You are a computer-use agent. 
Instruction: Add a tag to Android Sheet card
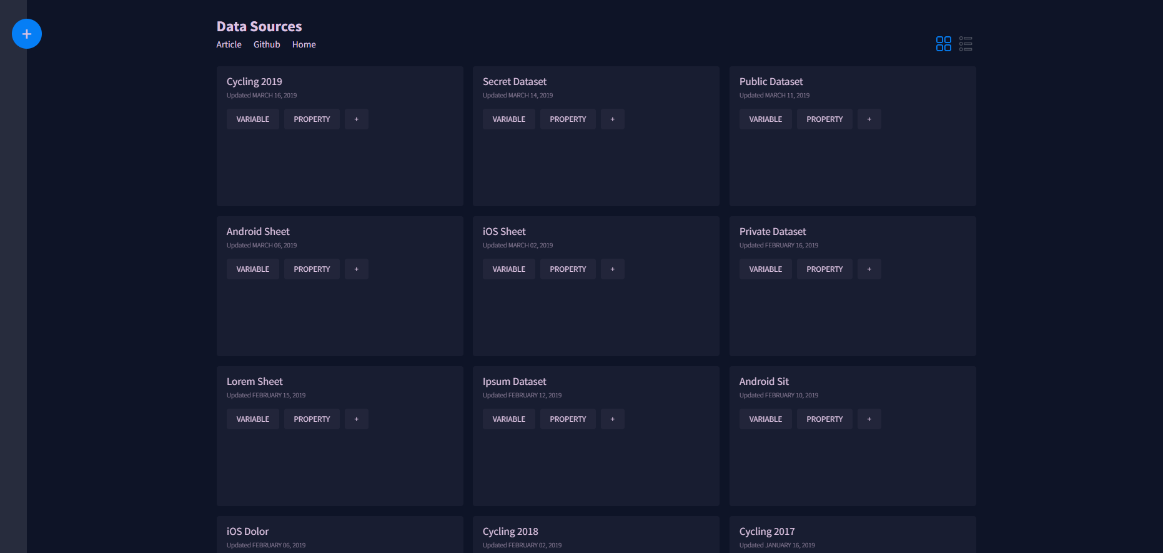[x=357, y=269]
